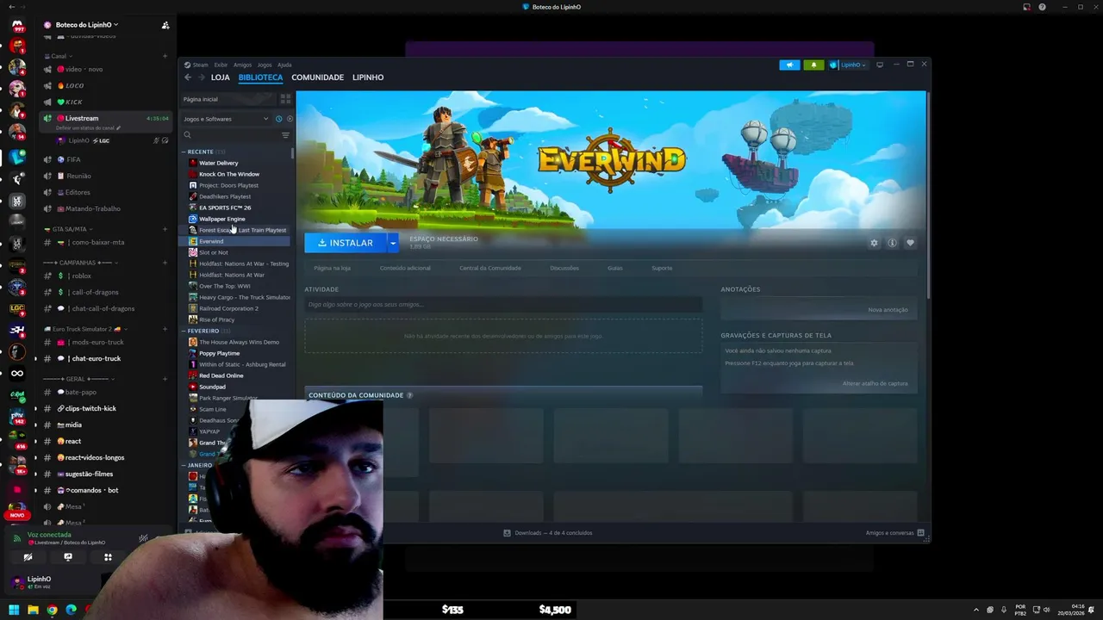
Task: Click the recent activity clock filter icon
Action: (278, 119)
